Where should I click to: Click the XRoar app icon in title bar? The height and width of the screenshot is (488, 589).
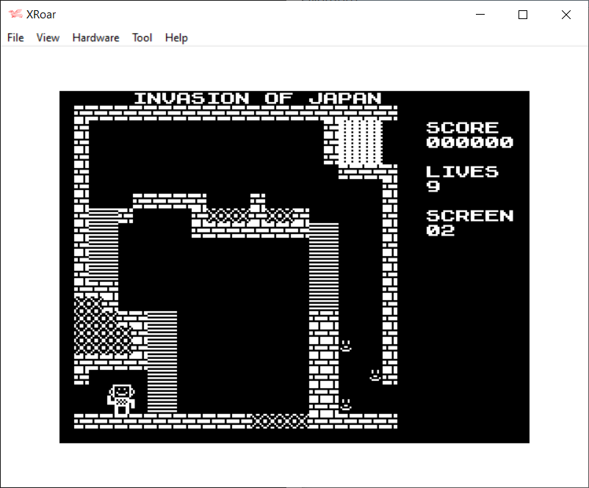15,15
